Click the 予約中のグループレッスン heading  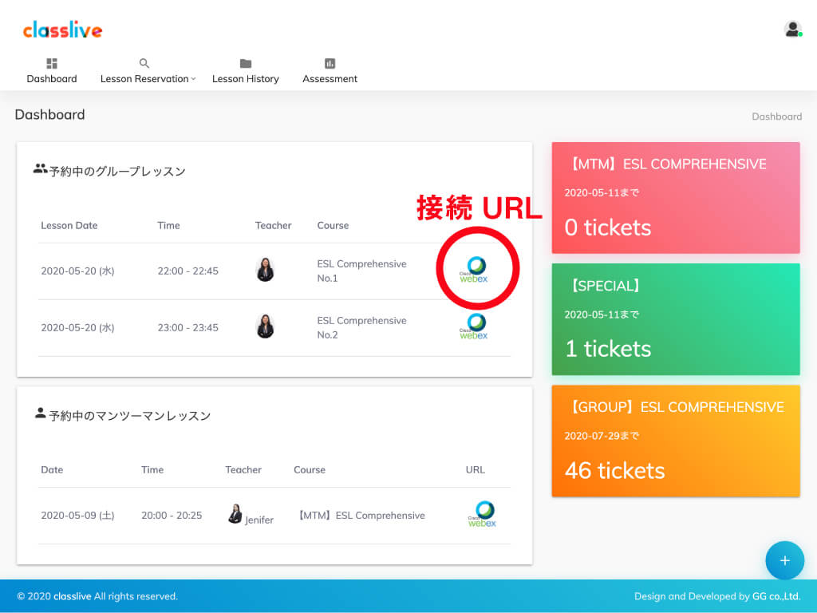117,172
